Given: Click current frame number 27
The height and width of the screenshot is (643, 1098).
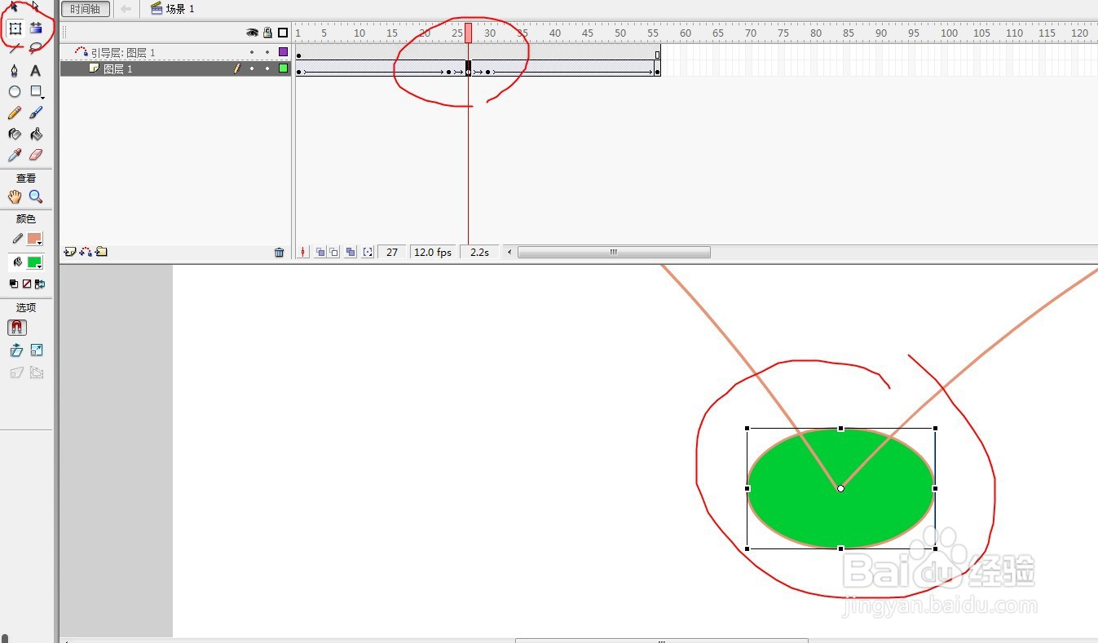Looking at the screenshot, I should (392, 253).
